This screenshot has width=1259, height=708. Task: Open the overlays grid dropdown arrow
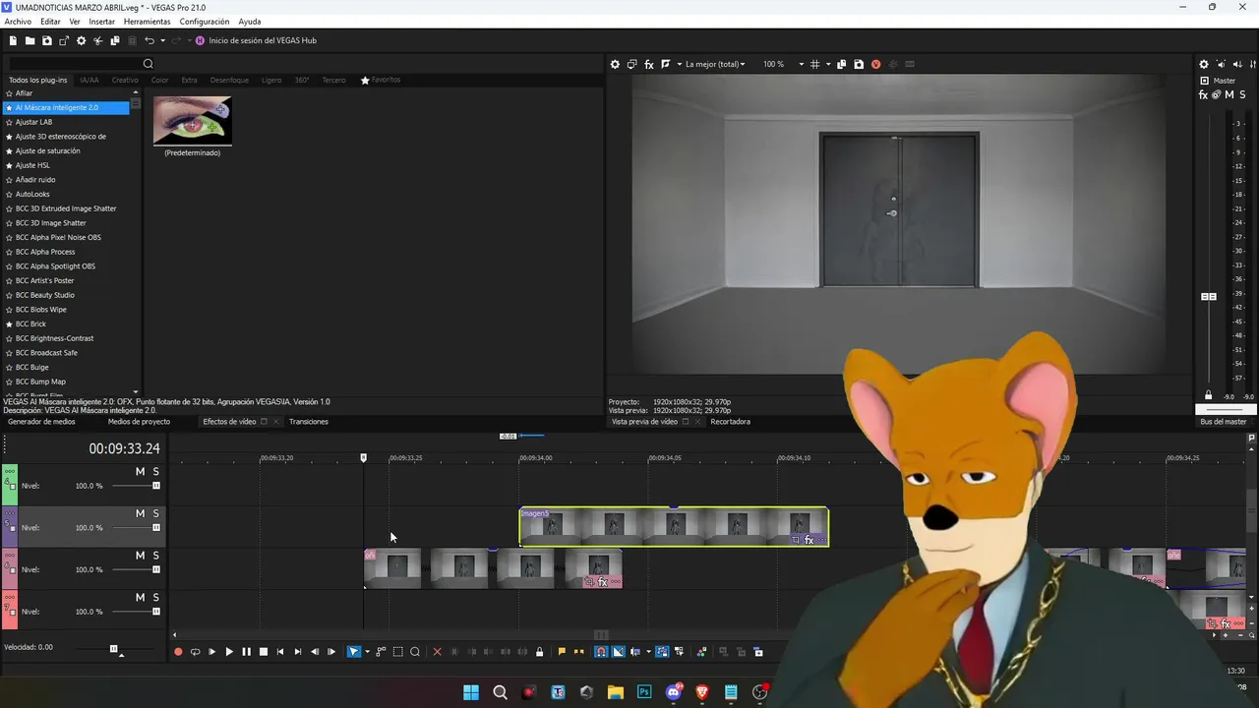pos(827,64)
